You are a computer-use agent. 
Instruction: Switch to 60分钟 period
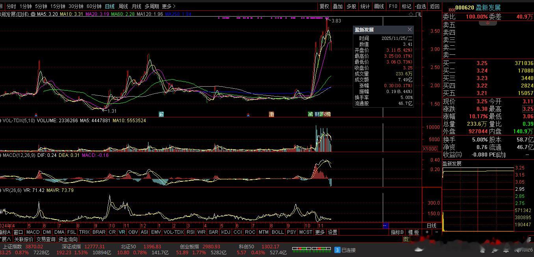point(94,6)
